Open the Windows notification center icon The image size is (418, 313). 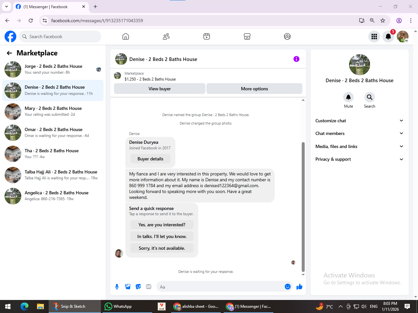(x=407, y=306)
